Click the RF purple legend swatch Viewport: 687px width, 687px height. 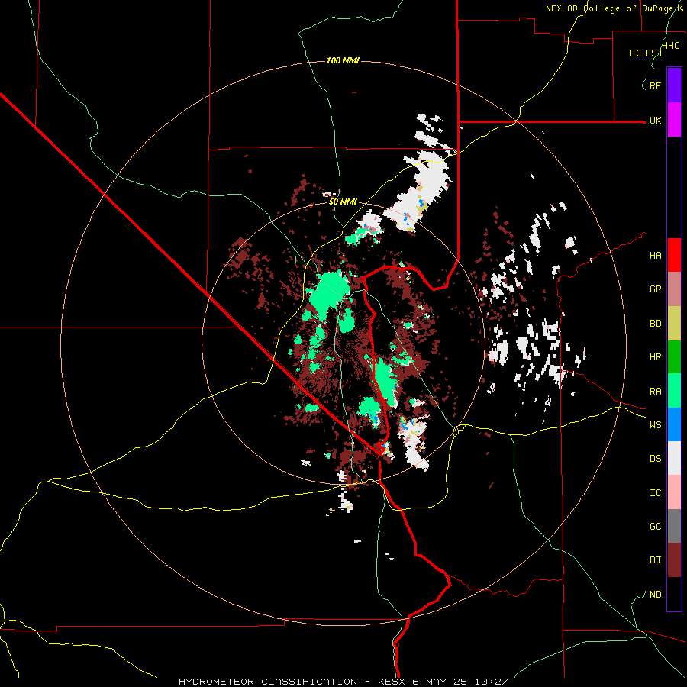pos(674,85)
